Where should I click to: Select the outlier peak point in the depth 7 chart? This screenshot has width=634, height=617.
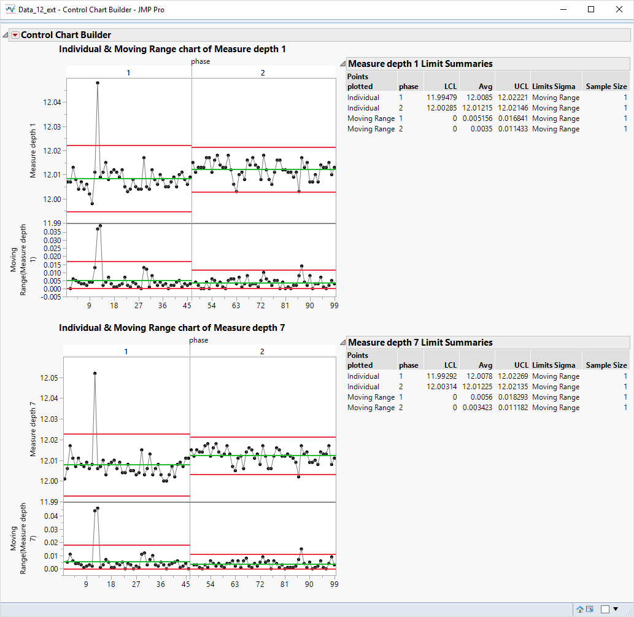tap(95, 372)
